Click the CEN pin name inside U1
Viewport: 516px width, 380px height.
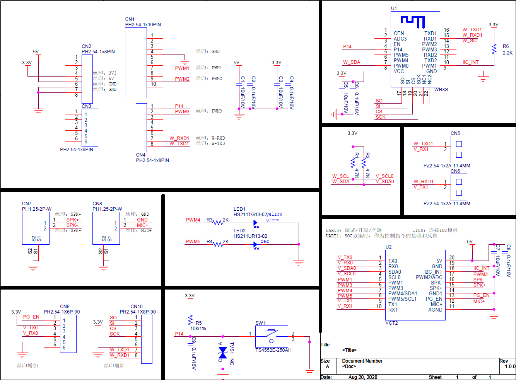point(399,34)
